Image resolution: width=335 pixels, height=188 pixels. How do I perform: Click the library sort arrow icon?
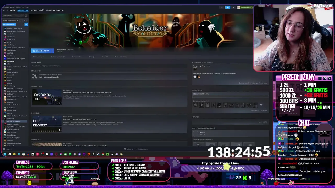click(x=21, y=20)
